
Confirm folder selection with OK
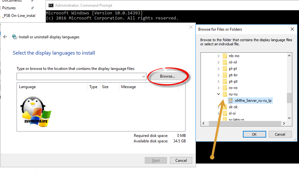pos(254,134)
